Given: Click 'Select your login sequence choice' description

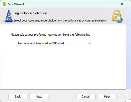Looking at the screenshot, I should point(60,20).
